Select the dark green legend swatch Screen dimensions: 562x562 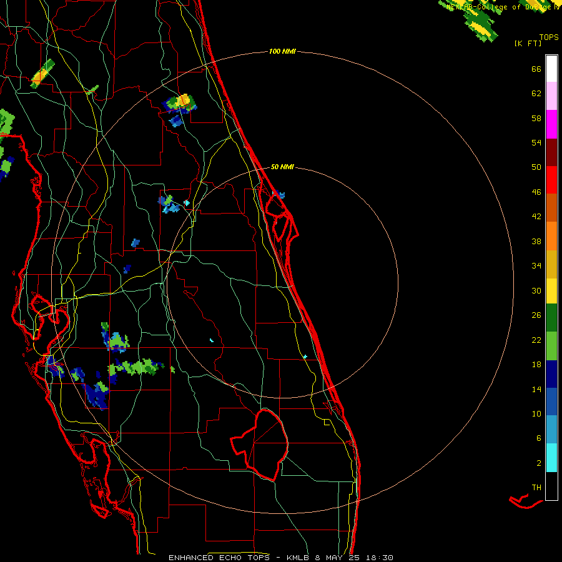point(551,318)
